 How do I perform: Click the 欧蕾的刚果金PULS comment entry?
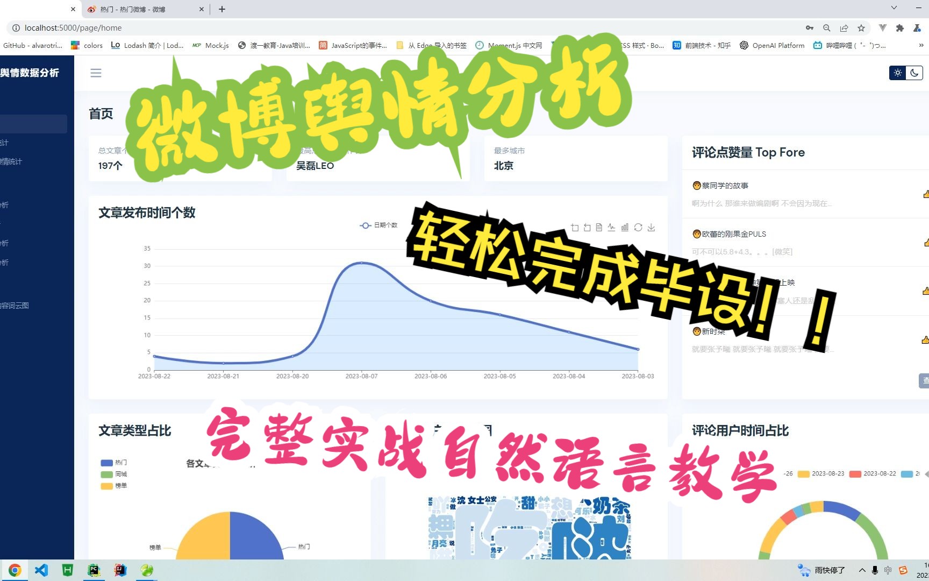click(805, 243)
